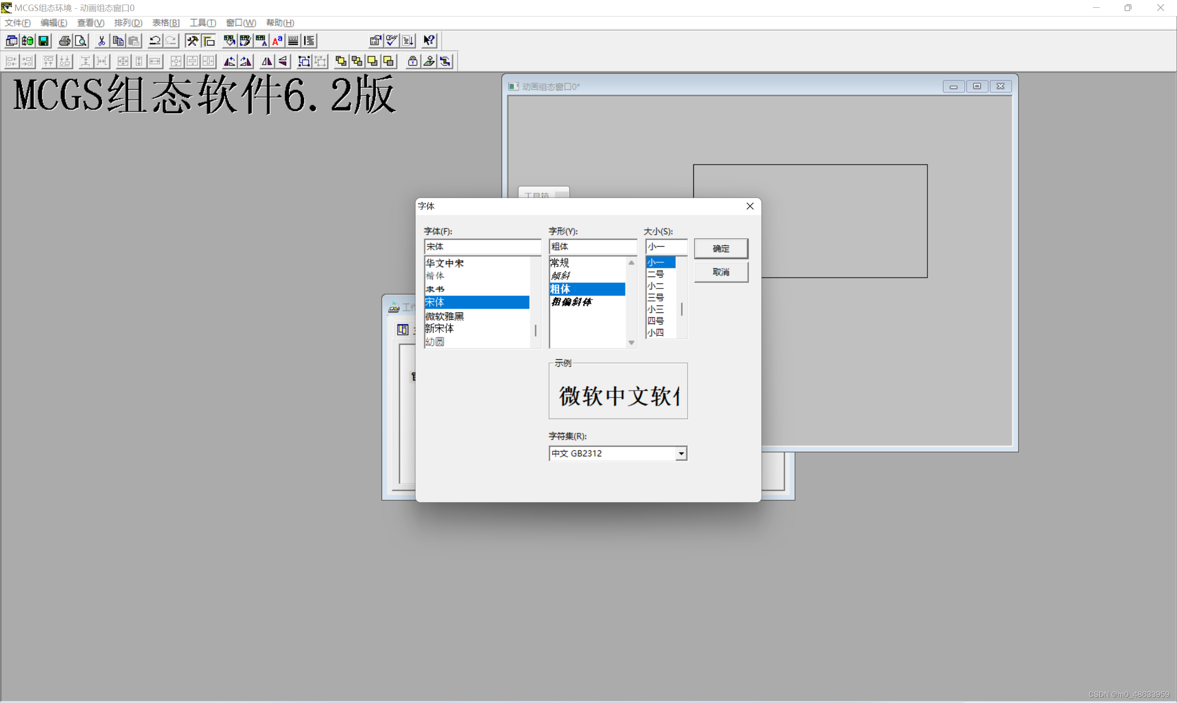Click the fill color paint bucket icon
The image size is (1177, 703).
click(229, 41)
